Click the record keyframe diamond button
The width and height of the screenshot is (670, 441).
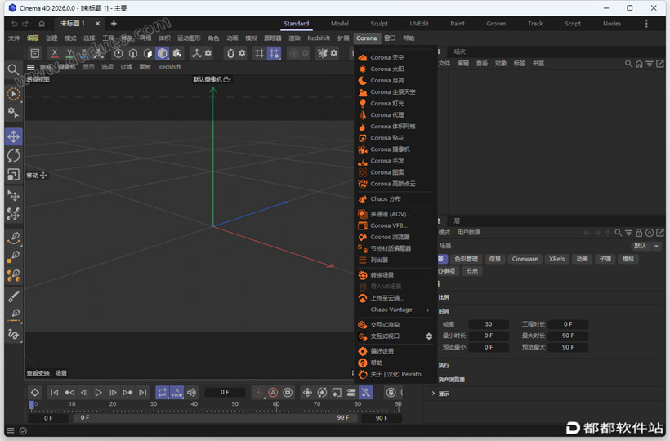point(34,392)
